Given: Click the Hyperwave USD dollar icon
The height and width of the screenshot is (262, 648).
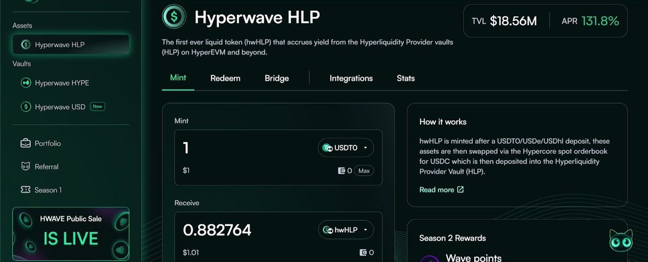Looking at the screenshot, I should (x=25, y=106).
